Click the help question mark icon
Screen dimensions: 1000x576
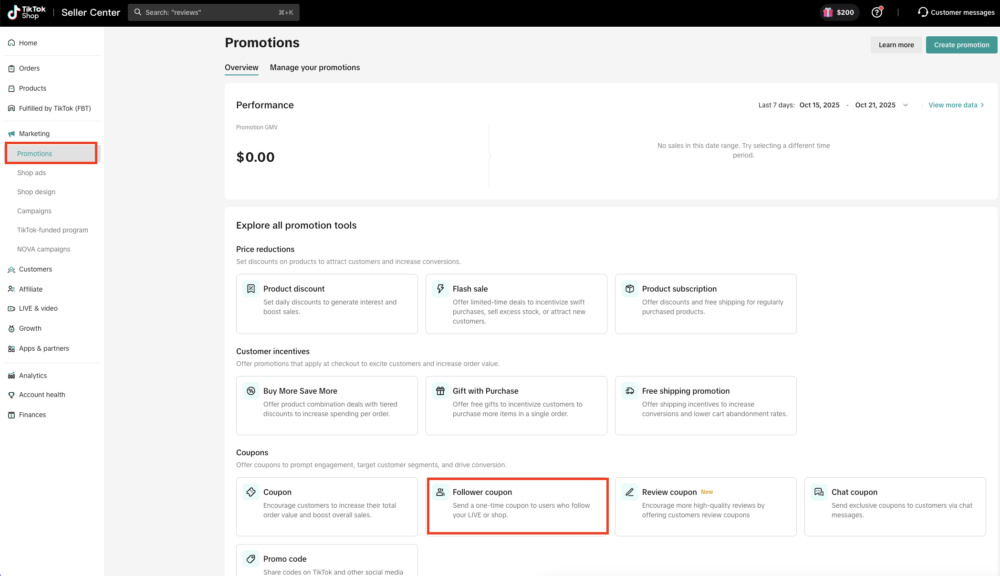876,12
